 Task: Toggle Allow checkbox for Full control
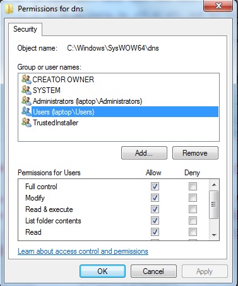pyautogui.click(x=155, y=187)
